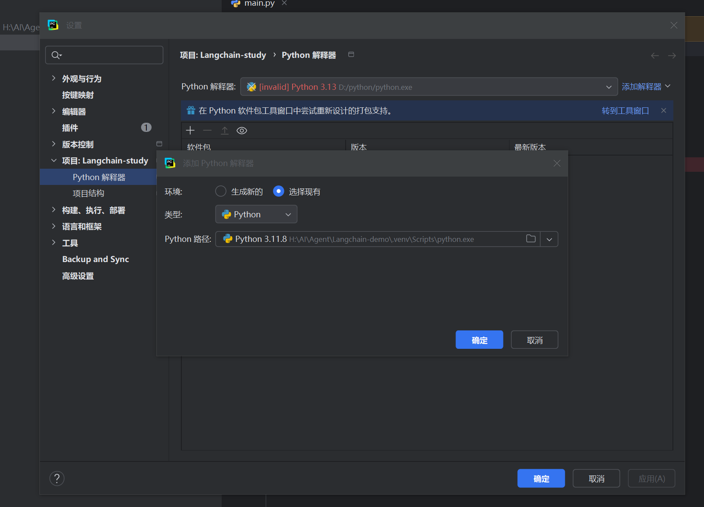Click the settings search field
This screenshot has width=704, height=507.
pos(104,55)
